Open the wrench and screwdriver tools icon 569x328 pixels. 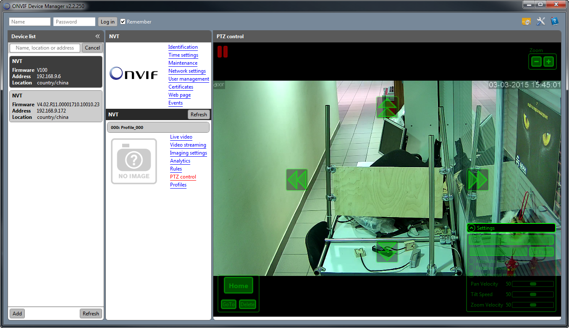pyautogui.click(x=541, y=21)
